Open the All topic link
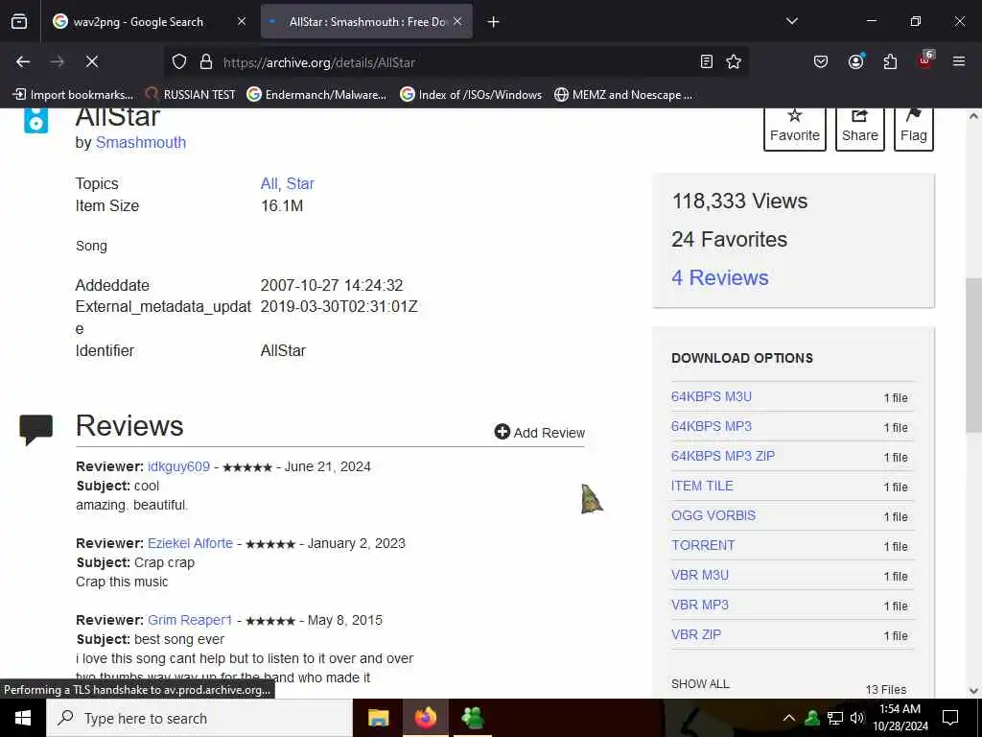Image resolution: width=982 pixels, height=737 pixels. (x=269, y=183)
